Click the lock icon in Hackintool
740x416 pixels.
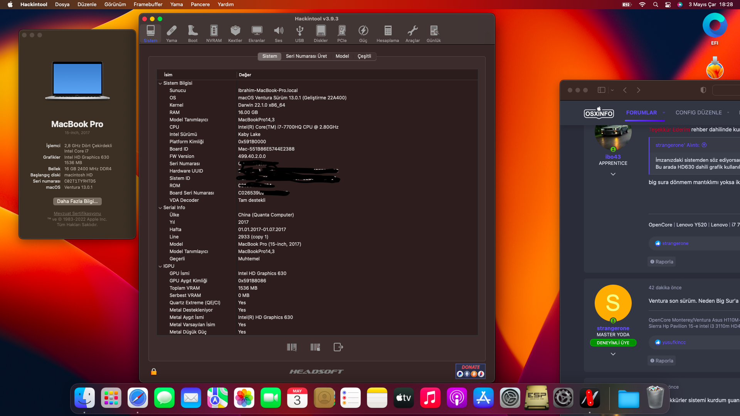click(154, 371)
